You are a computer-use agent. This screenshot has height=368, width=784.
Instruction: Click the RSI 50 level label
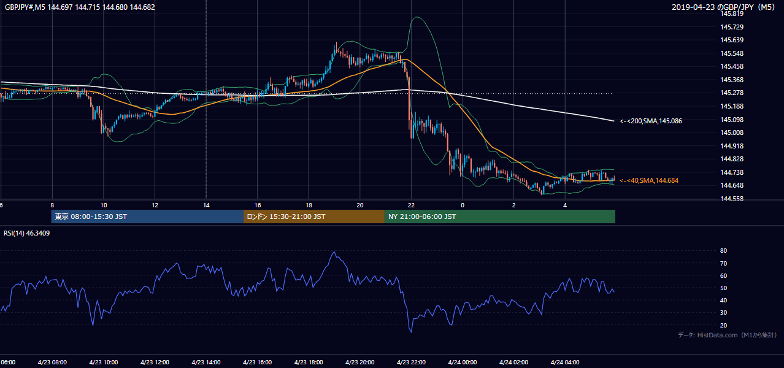point(724,288)
